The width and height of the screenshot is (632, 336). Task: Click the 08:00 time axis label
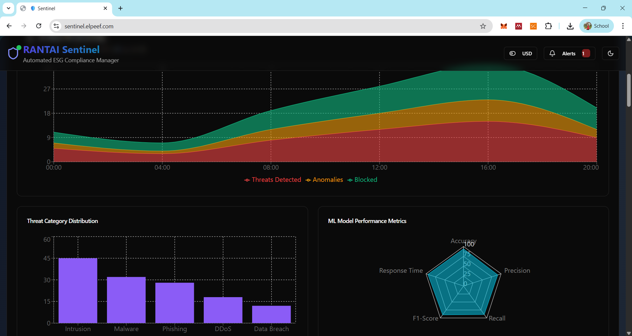pyautogui.click(x=271, y=167)
